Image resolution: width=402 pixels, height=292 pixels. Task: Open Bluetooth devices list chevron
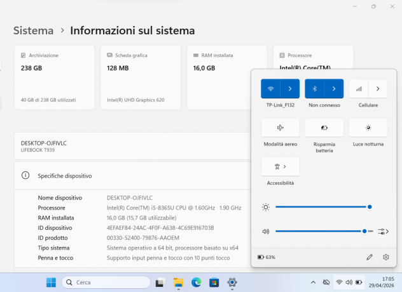[x=334, y=88]
